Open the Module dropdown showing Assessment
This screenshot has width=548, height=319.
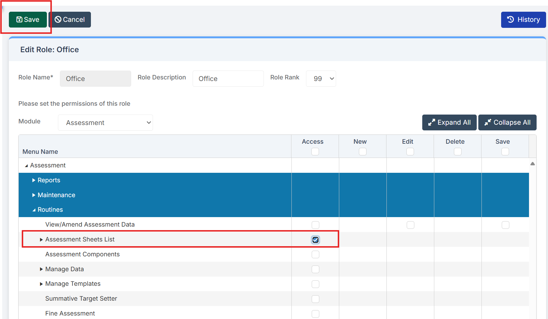[105, 123]
